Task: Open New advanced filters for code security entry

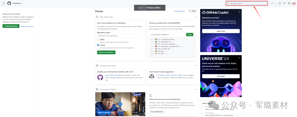Action: [219, 115]
